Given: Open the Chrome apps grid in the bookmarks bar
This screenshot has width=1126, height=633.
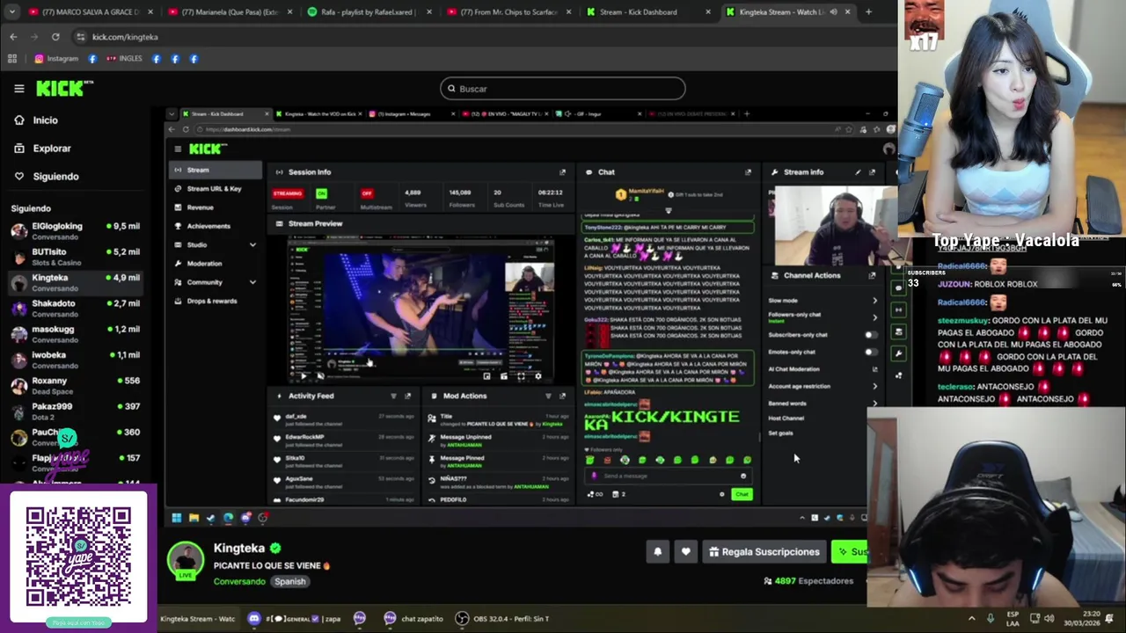Looking at the screenshot, I should (12, 59).
